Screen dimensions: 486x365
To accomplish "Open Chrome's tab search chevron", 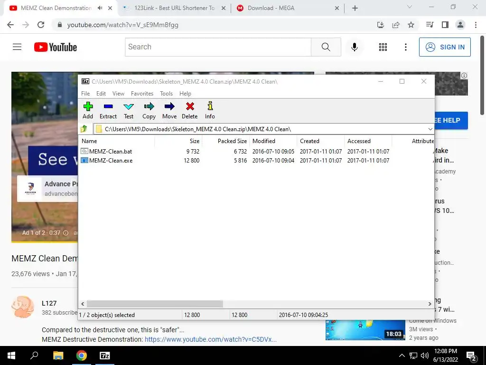I will pos(410,7).
